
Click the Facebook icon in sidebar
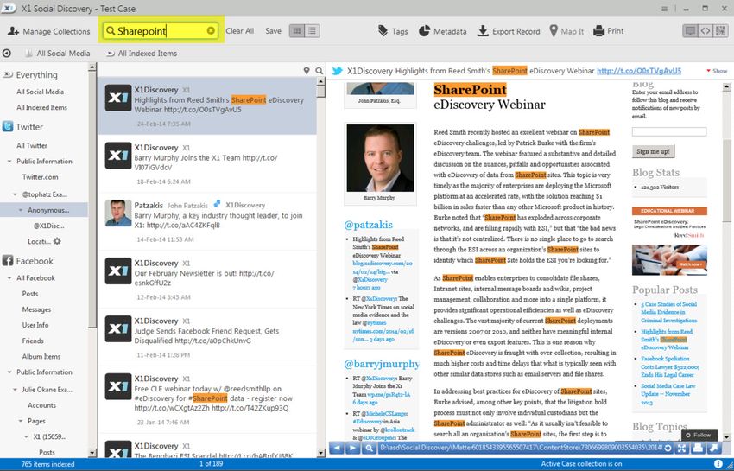(8, 261)
